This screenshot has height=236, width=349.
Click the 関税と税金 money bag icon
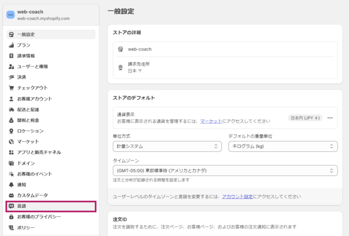11,120
